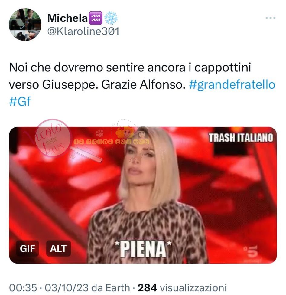Open the #Gf hashtag
This screenshot has width=286, height=295.
pos(20,101)
